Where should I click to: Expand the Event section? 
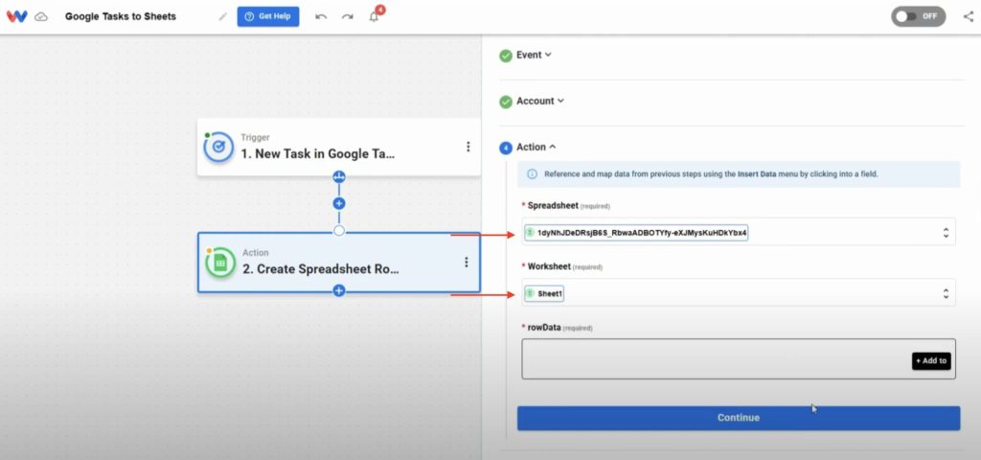tap(534, 55)
